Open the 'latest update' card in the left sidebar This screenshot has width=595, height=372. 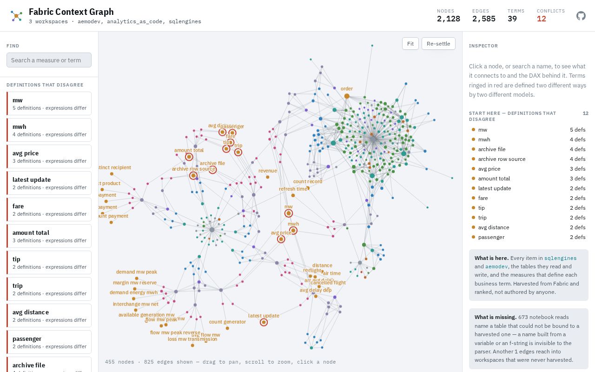[x=49, y=183]
